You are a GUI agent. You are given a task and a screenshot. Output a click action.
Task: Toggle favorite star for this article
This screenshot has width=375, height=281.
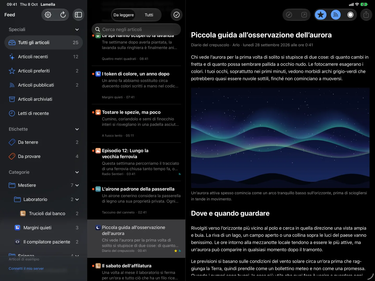tap(321, 15)
